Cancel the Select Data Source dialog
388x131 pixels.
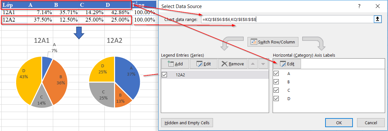click(x=371, y=123)
